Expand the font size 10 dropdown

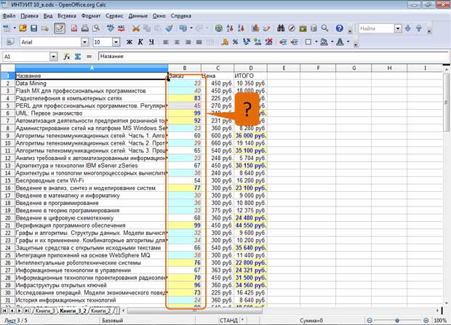click(116, 42)
